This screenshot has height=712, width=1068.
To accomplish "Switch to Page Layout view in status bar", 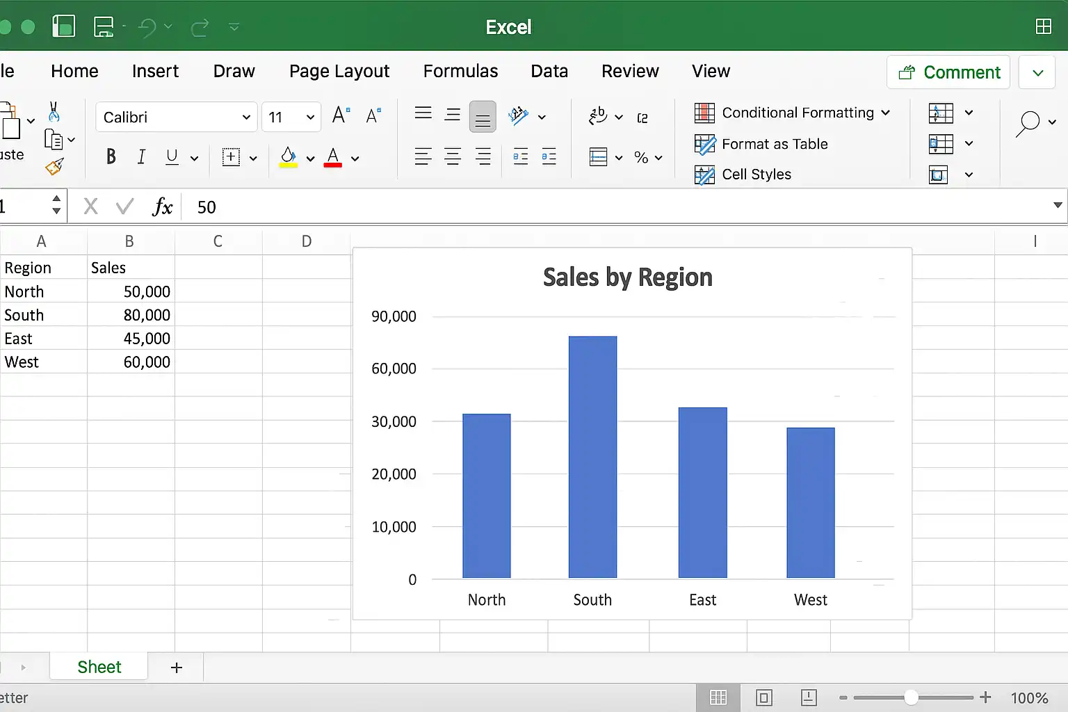I will click(x=763, y=697).
